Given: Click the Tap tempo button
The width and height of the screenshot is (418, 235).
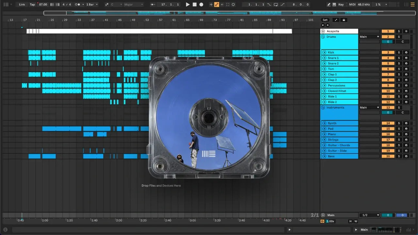Looking at the screenshot, I should tap(32, 5).
